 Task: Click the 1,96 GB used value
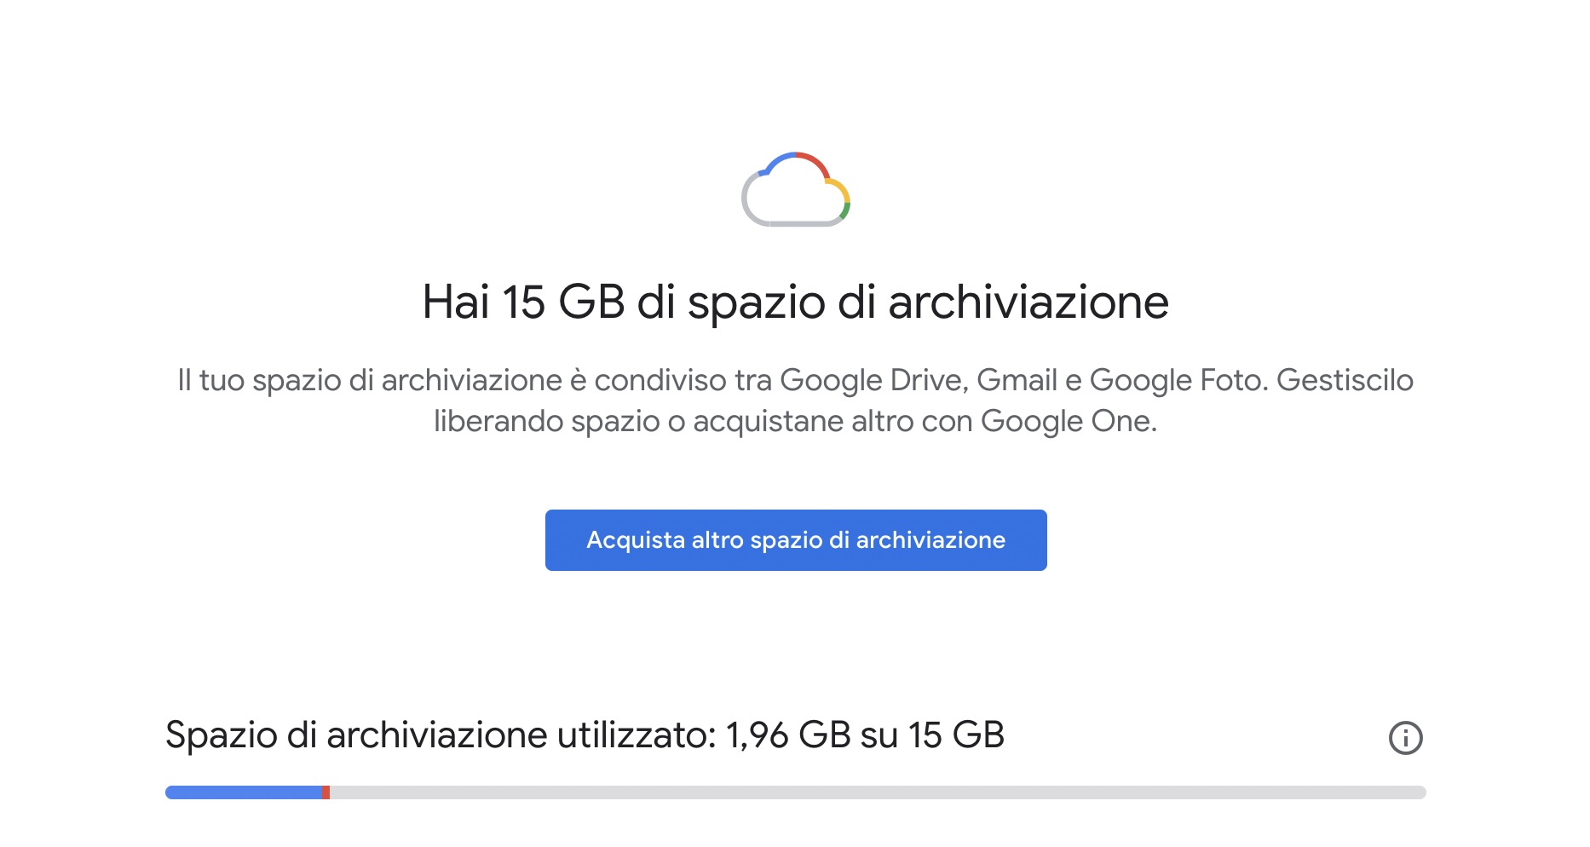788,735
